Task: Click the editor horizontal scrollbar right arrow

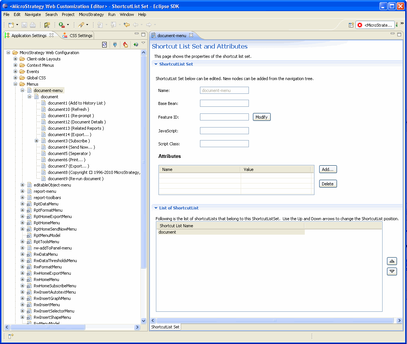Action: point(400,321)
